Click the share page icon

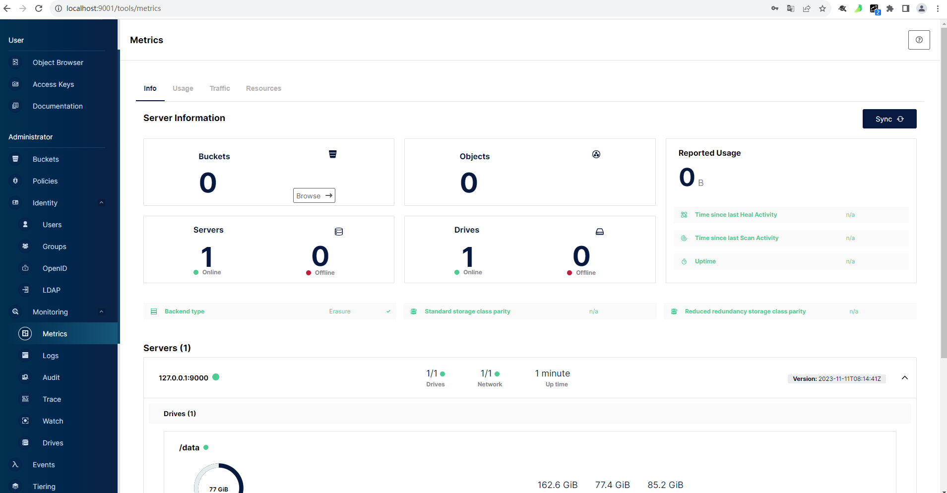tap(807, 8)
